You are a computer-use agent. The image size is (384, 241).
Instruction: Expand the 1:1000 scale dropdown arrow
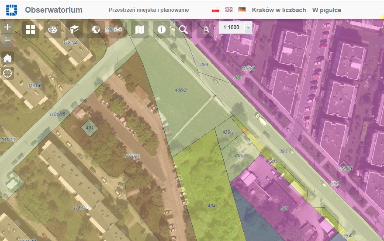pyautogui.click(x=248, y=27)
